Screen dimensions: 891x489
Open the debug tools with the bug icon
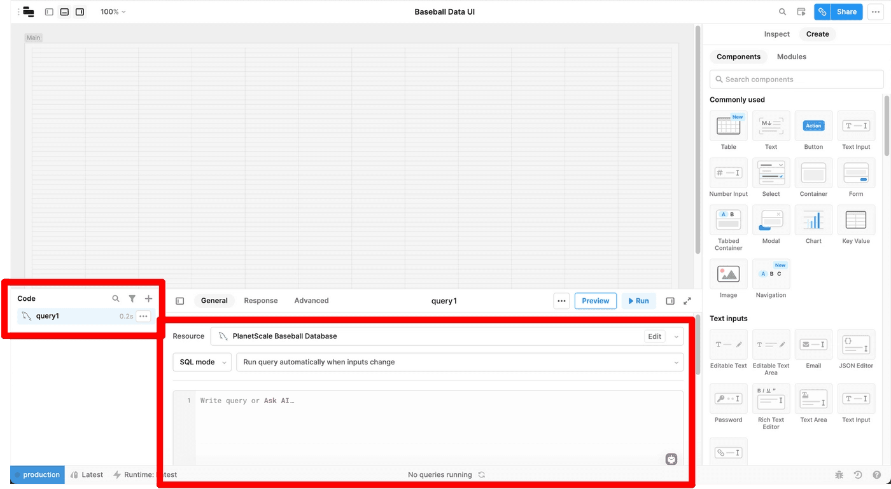point(839,474)
